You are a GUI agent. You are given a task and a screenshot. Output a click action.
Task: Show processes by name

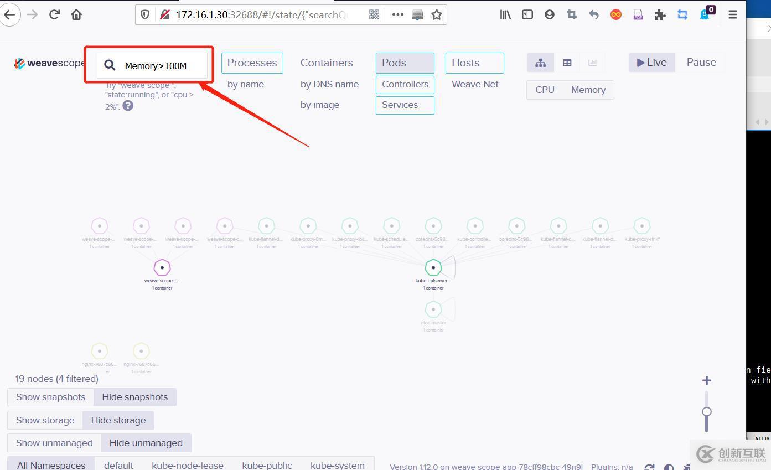click(x=245, y=85)
